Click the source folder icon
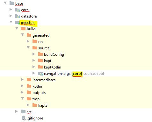 pyautogui.click(x=35, y=48)
